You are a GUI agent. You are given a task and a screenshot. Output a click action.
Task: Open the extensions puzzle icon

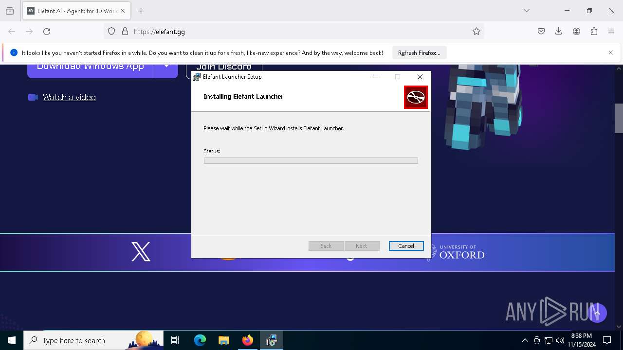click(x=594, y=32)
